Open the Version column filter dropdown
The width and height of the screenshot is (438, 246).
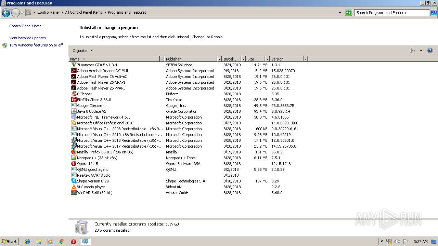coord(306,59)
